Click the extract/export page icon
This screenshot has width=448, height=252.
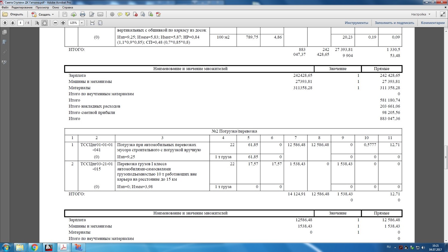(151, 14)
